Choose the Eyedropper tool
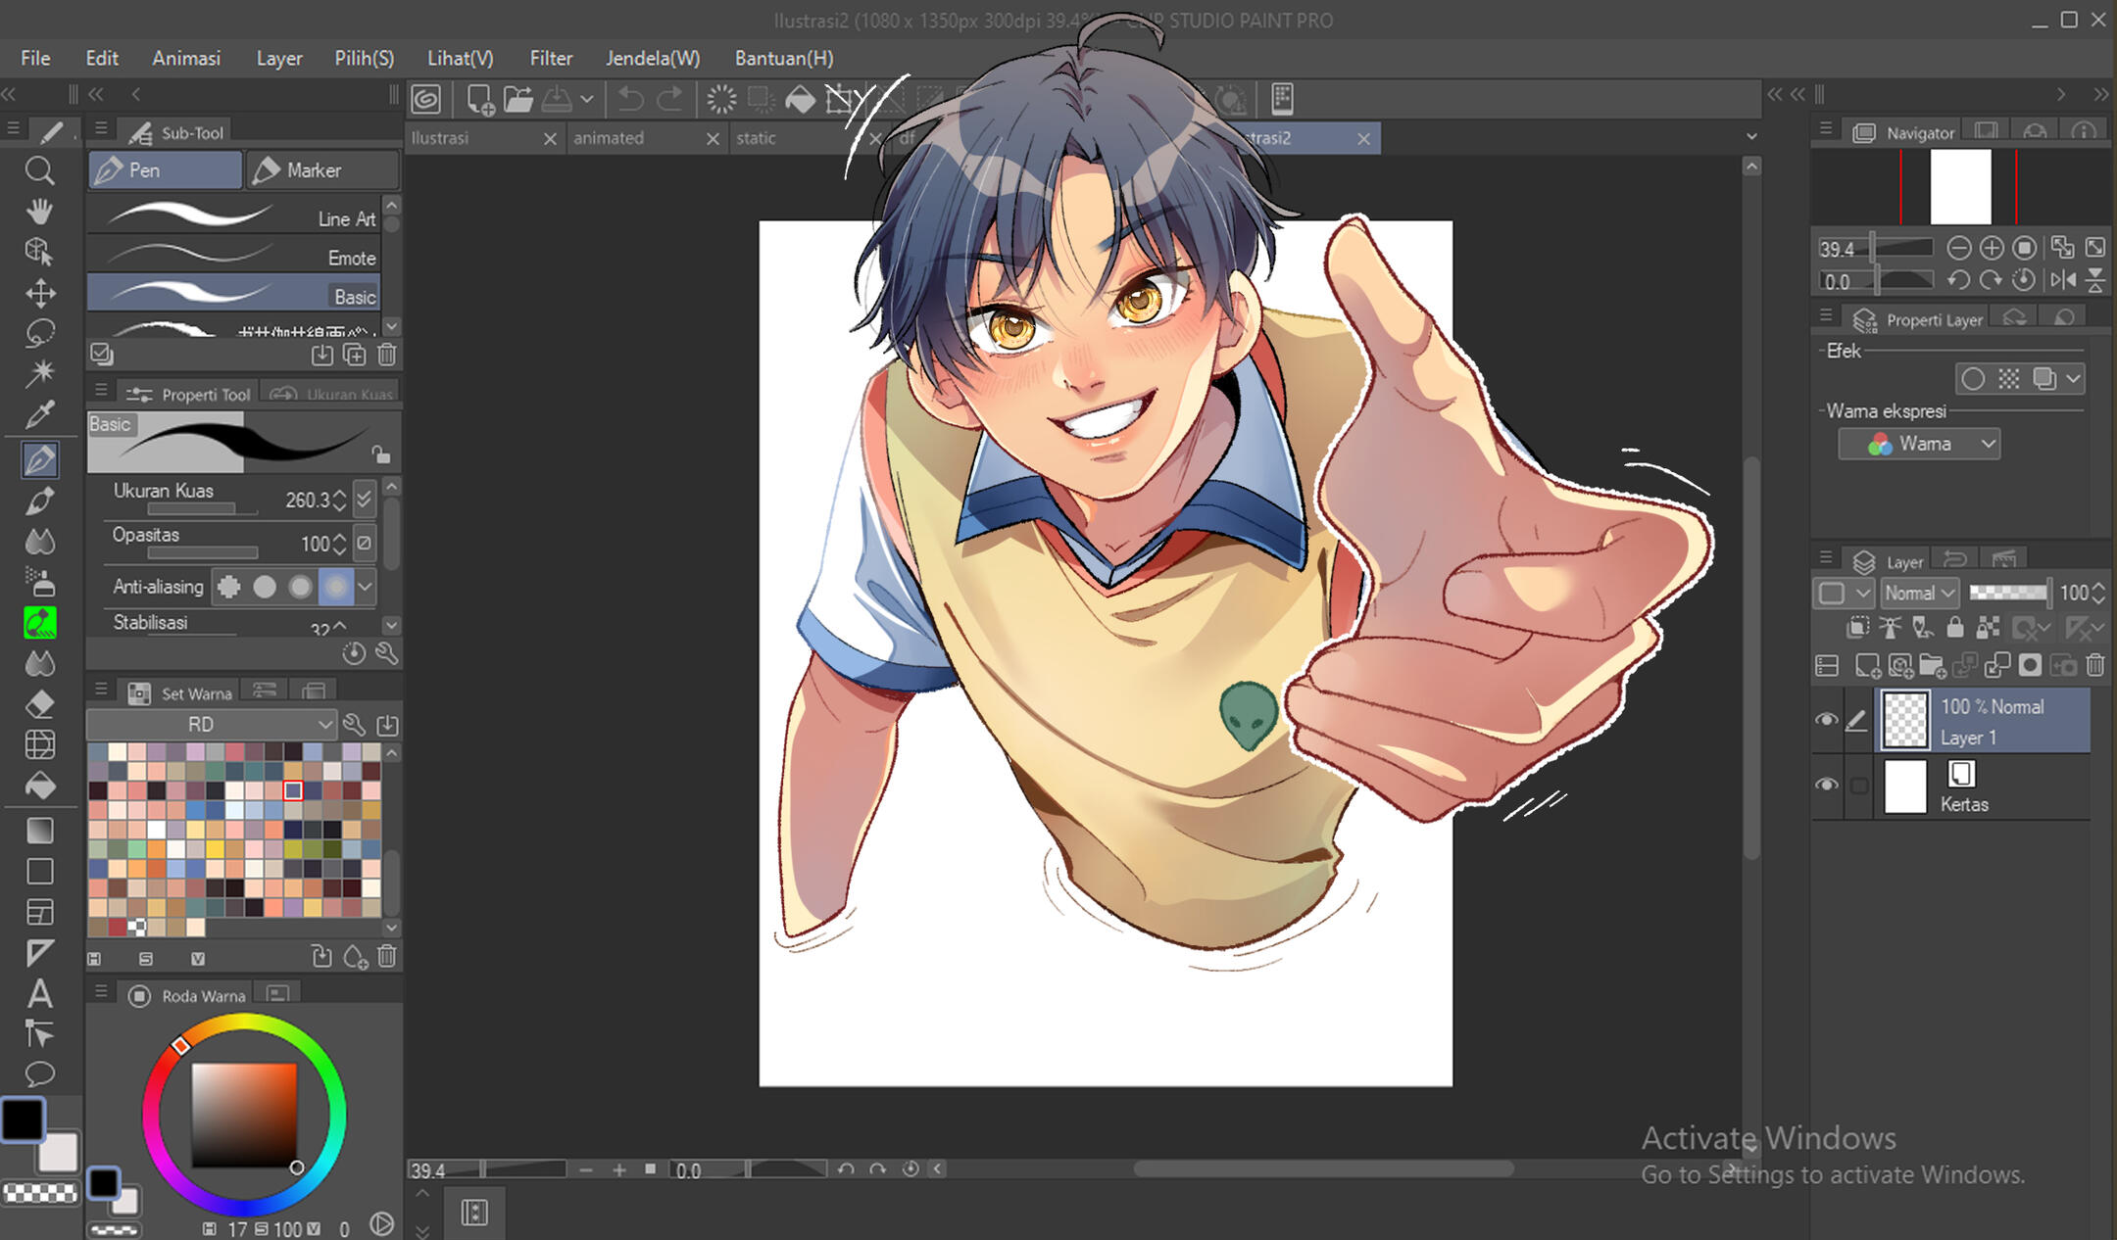2117x1240 pixels. point(39,414)
